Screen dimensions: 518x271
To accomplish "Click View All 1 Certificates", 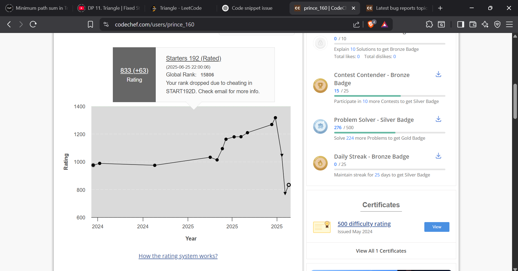I will 381,251.
